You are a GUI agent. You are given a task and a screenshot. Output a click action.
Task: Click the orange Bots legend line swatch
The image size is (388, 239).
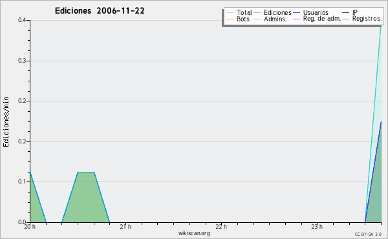point(230,19)
